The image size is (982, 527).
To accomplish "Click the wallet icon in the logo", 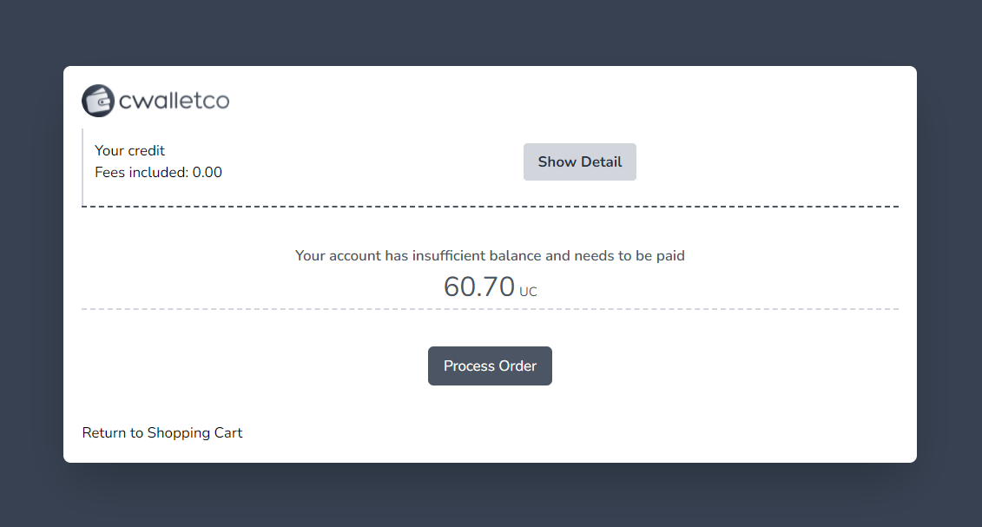I will tap(98, 101).
